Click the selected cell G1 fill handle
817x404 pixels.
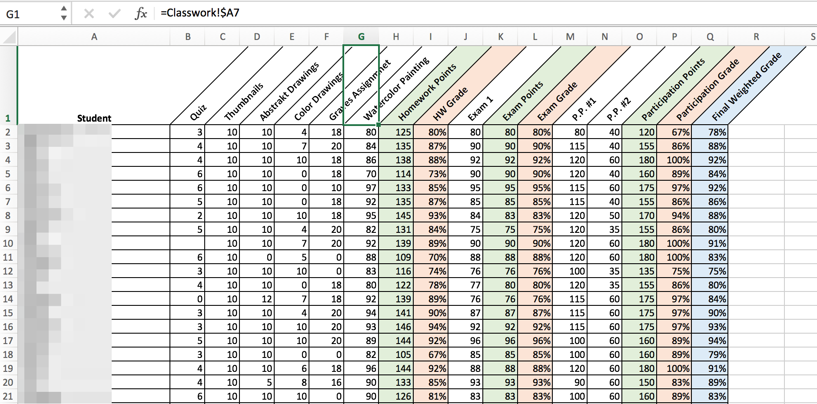click(x=379, y=125)
